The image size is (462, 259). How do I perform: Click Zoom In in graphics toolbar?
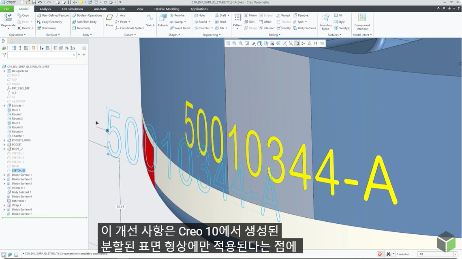click(234, 43)
